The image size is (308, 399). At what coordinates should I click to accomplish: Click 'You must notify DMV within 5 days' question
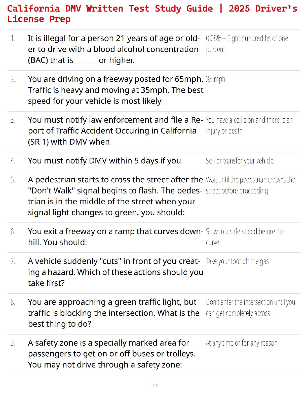104,161
